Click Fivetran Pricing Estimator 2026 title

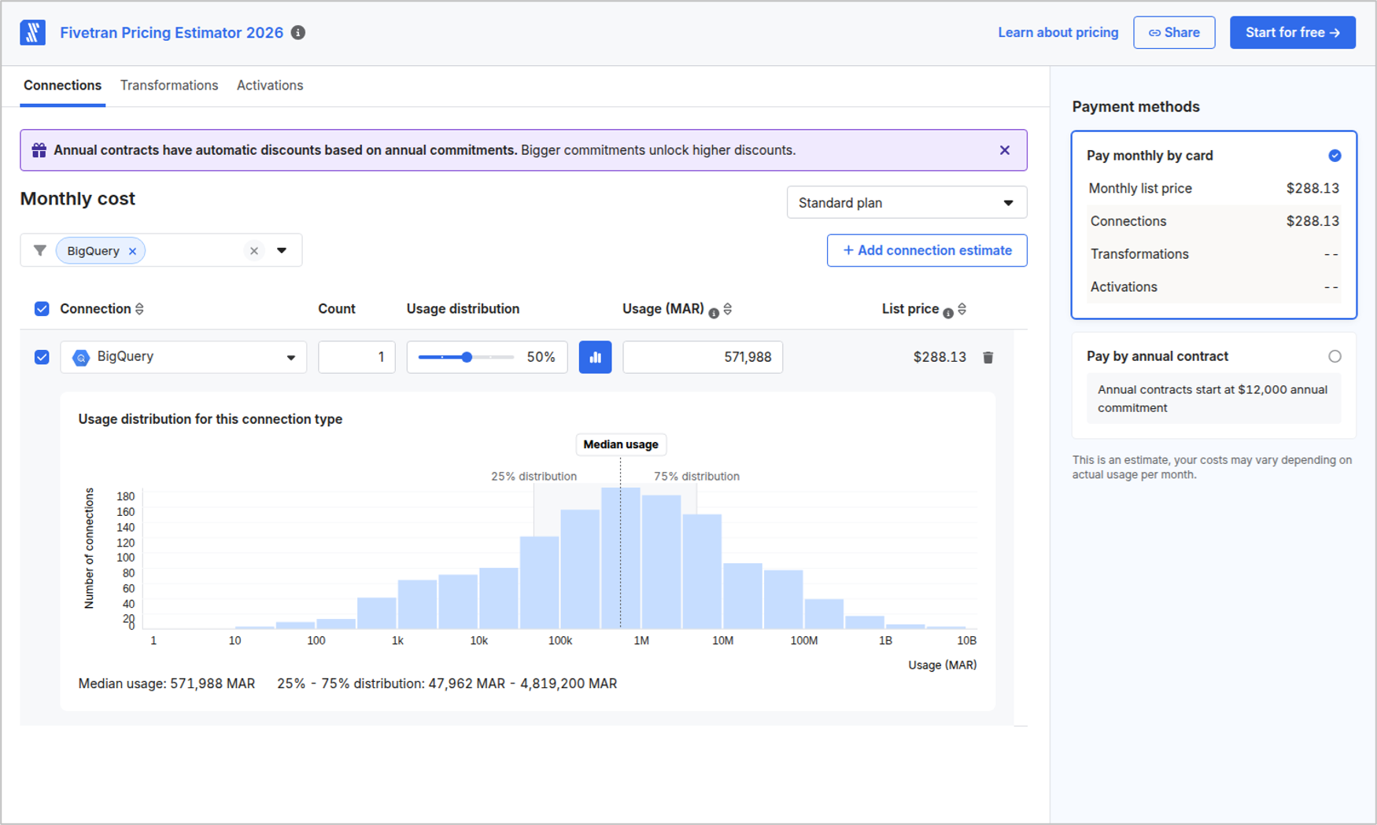172,32
